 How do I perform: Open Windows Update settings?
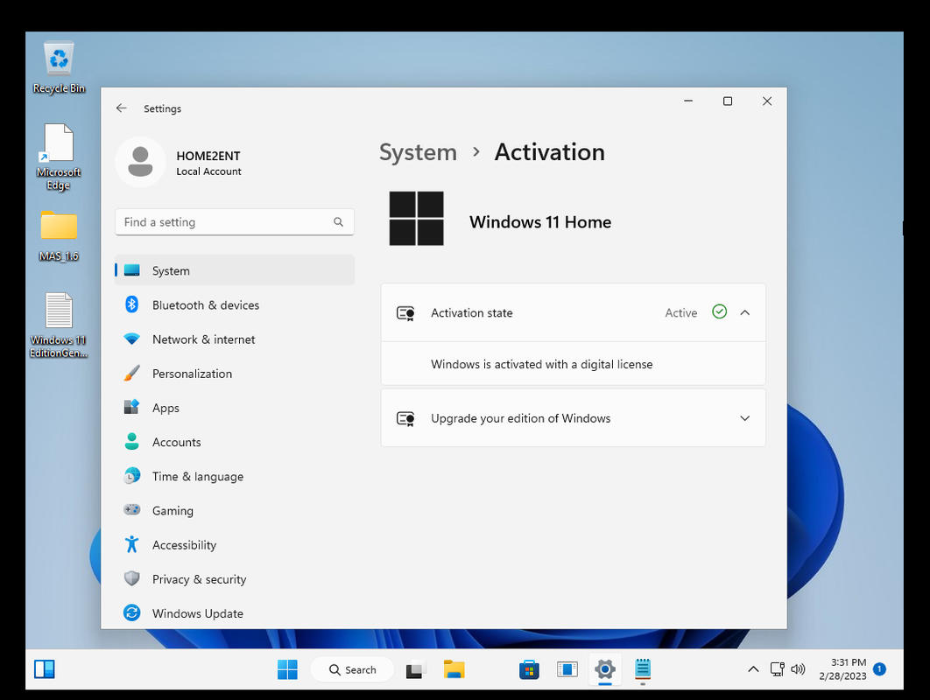[x=235, y=613]
